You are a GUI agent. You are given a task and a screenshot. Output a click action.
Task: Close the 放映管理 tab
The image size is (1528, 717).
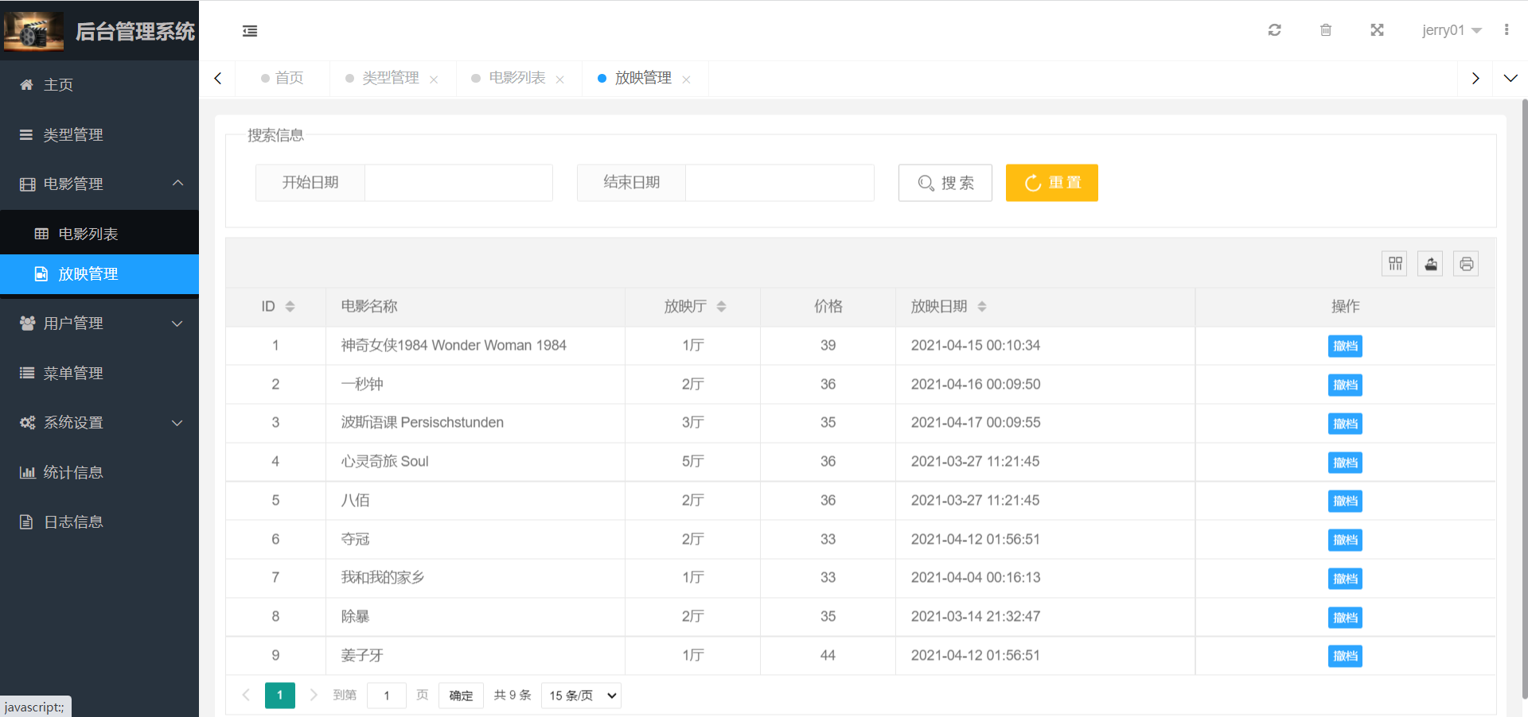(686, 79)
